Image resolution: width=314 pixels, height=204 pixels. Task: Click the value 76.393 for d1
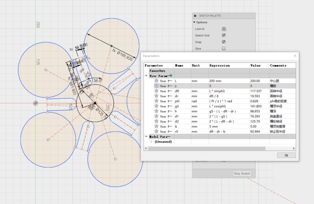255,116
